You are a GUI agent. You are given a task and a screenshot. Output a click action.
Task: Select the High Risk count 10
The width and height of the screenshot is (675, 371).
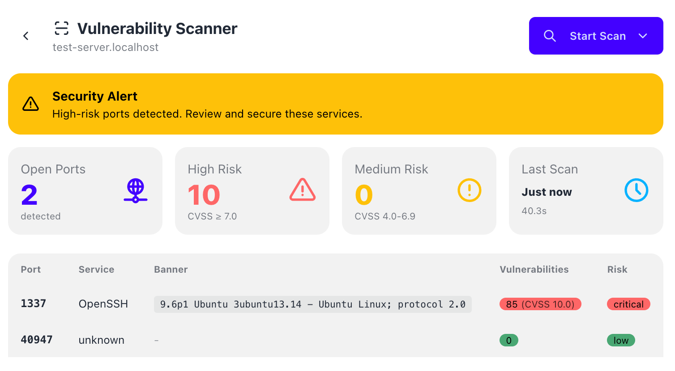point(204,195)
